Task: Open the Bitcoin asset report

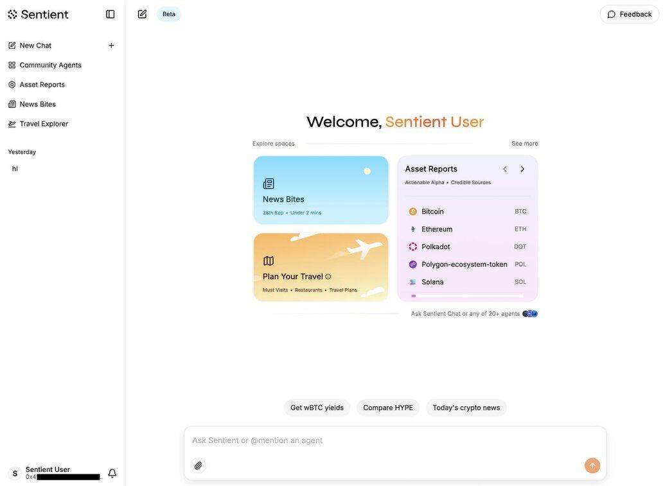Action: [x=468, y=211]
